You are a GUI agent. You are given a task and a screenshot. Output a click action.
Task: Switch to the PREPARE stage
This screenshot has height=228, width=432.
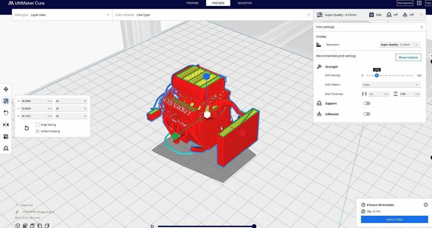pos(192,3)
